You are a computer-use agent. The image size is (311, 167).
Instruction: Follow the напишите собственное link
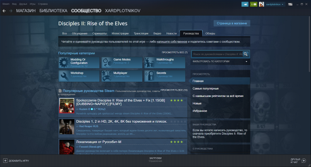point(172,42)
